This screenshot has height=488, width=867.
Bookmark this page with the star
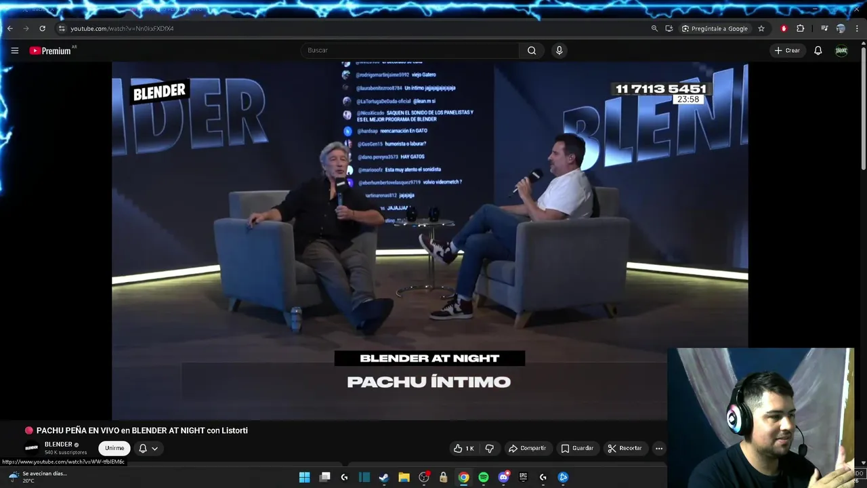pos(761,28)
